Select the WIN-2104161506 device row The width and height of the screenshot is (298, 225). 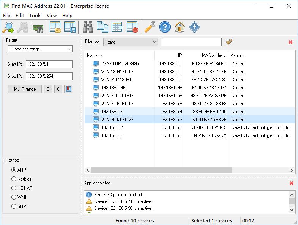[x=190, y=104]
